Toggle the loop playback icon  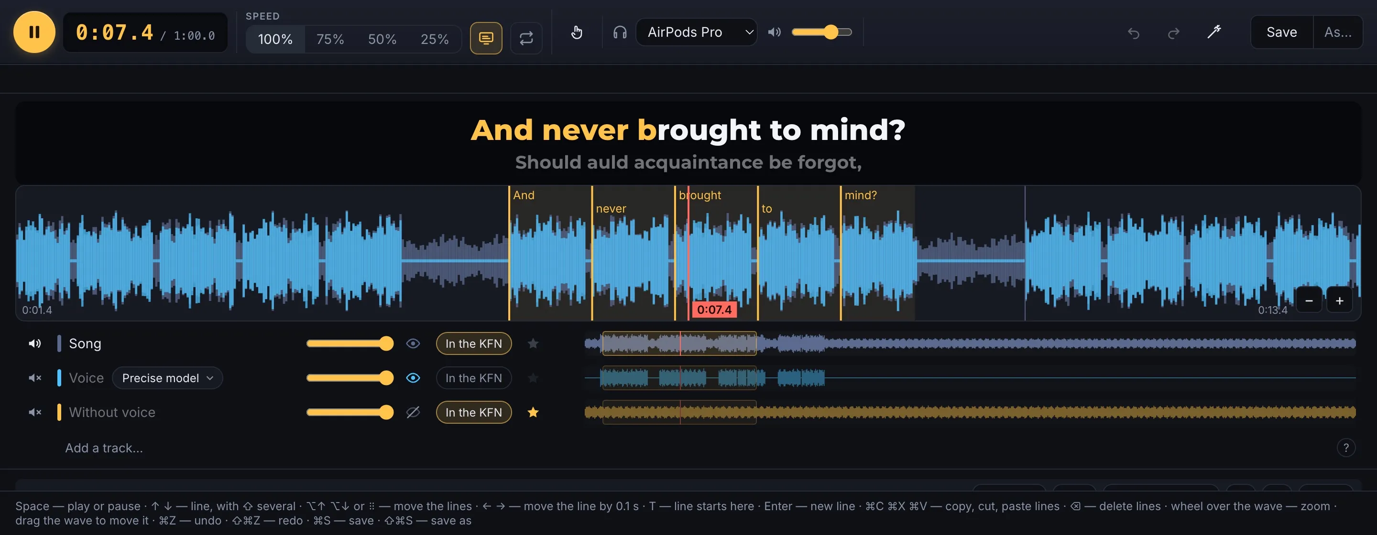tap(526, 38)
